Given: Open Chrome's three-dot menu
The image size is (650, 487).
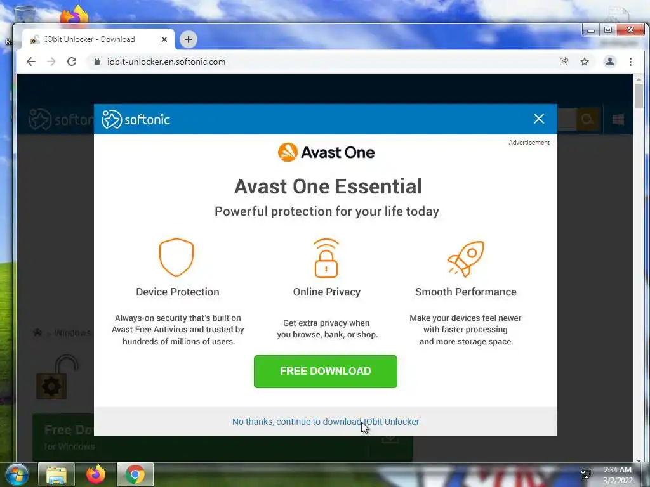Looking at the screenshot, I should point(630,62).
